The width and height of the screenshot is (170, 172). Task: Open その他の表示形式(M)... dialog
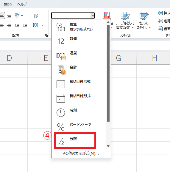tap(81, 154)
